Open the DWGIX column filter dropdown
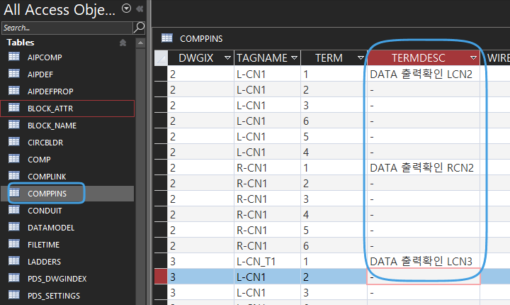Screen dimensions: 510x305 coord(227,58)
